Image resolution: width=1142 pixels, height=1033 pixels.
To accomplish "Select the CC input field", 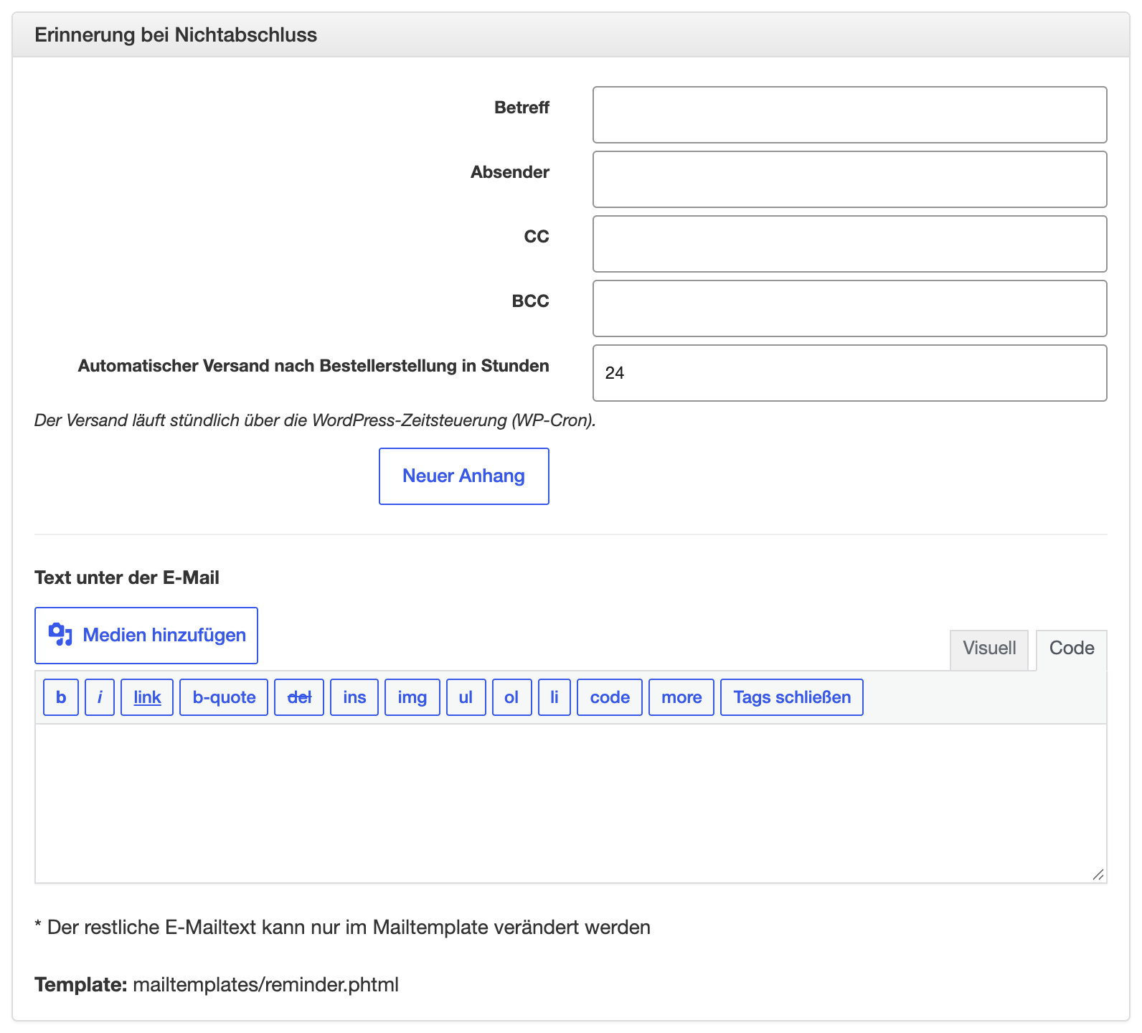I will point(849,244).
